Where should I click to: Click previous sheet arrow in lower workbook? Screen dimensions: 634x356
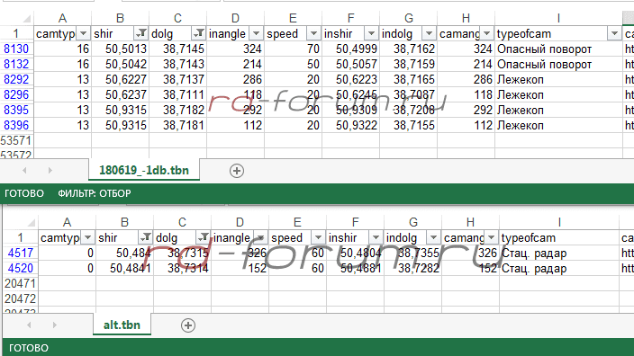(x=29, y=325)
